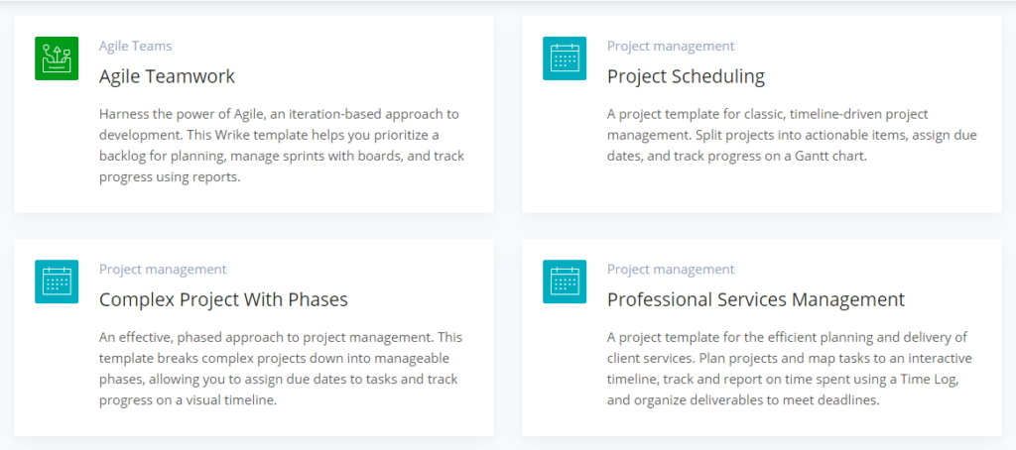Click the Professional Services Management calendar icon
Viewport: 1016px width, 450px height.
tap(565, 281)
